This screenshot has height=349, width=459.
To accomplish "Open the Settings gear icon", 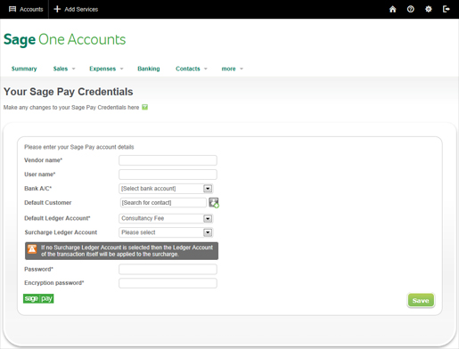I will (x=428, y=9).
